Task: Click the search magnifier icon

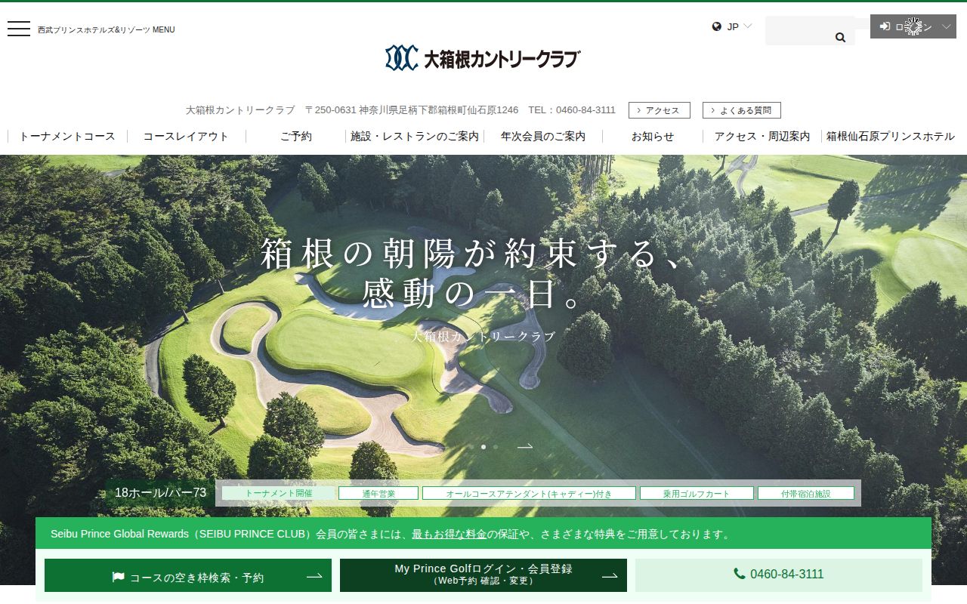Action: pos(840,37)
